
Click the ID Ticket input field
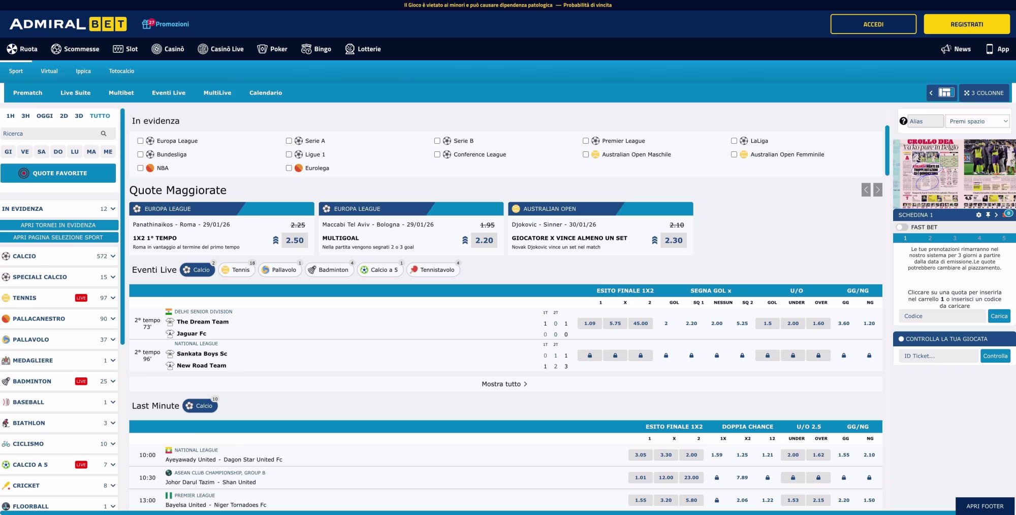pos(939,356)
